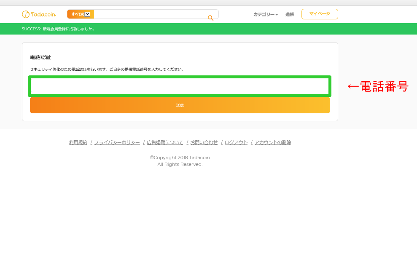Open the 利用規約 link
Viewport: 417px width, 278px height.
click(x=78, y=142)
